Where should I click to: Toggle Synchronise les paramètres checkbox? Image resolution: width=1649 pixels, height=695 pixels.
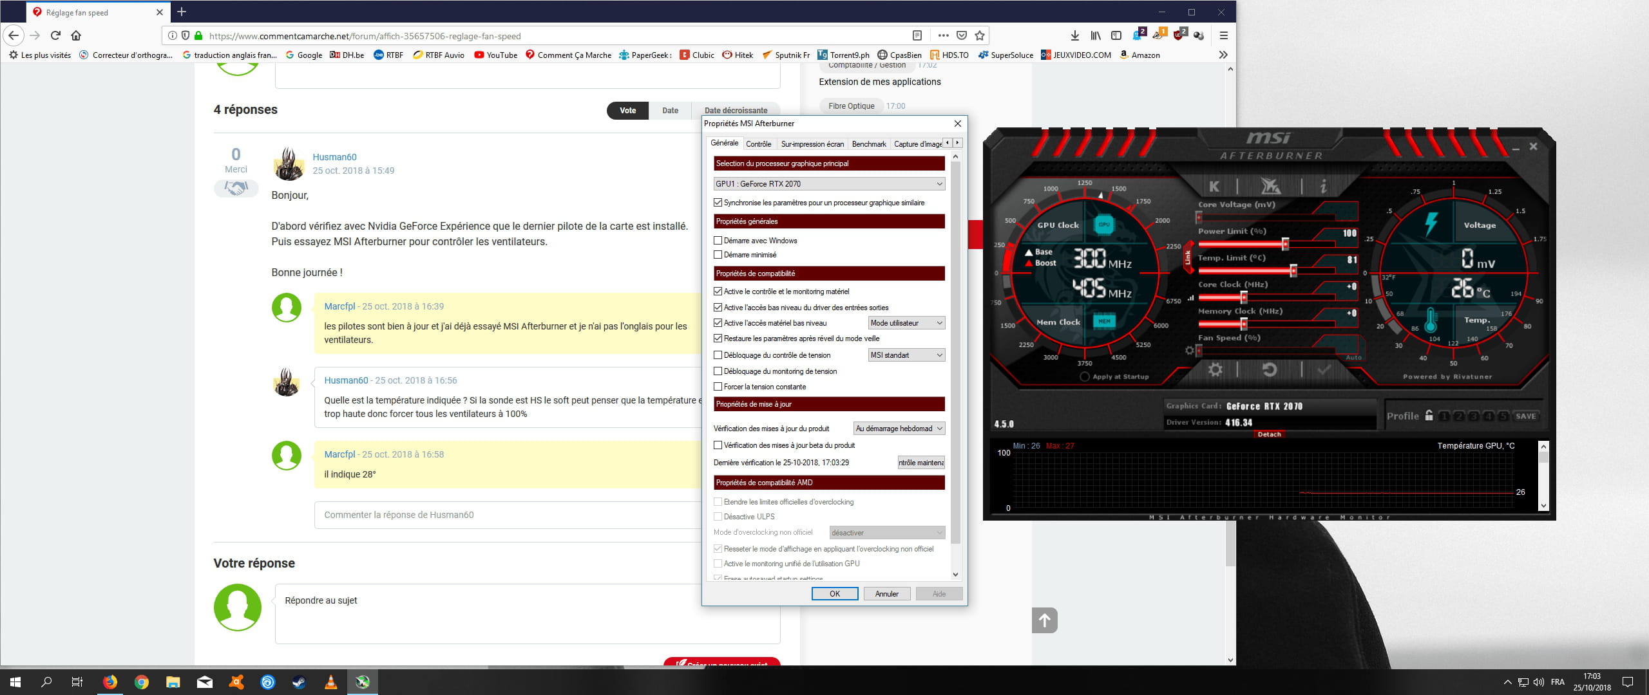(x=718, y=203)
